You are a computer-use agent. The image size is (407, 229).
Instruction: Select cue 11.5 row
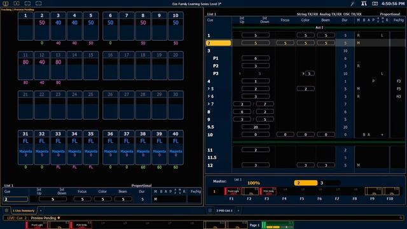pyautogui.click(x=305, y=158)
